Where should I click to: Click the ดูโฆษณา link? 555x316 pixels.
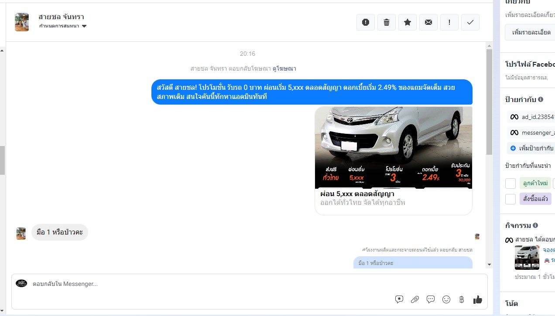click(x=284, y=68)
